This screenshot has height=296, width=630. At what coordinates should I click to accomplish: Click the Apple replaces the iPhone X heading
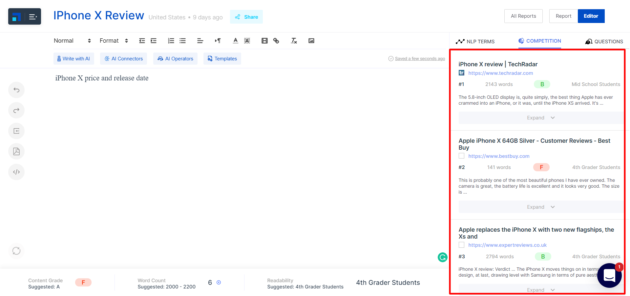[536, 233]
